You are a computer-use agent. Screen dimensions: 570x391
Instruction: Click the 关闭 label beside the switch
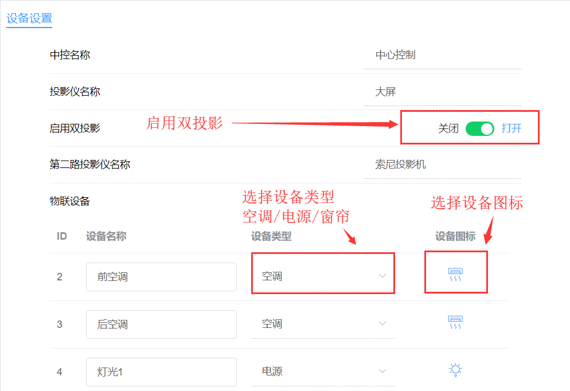click(448, 128)
